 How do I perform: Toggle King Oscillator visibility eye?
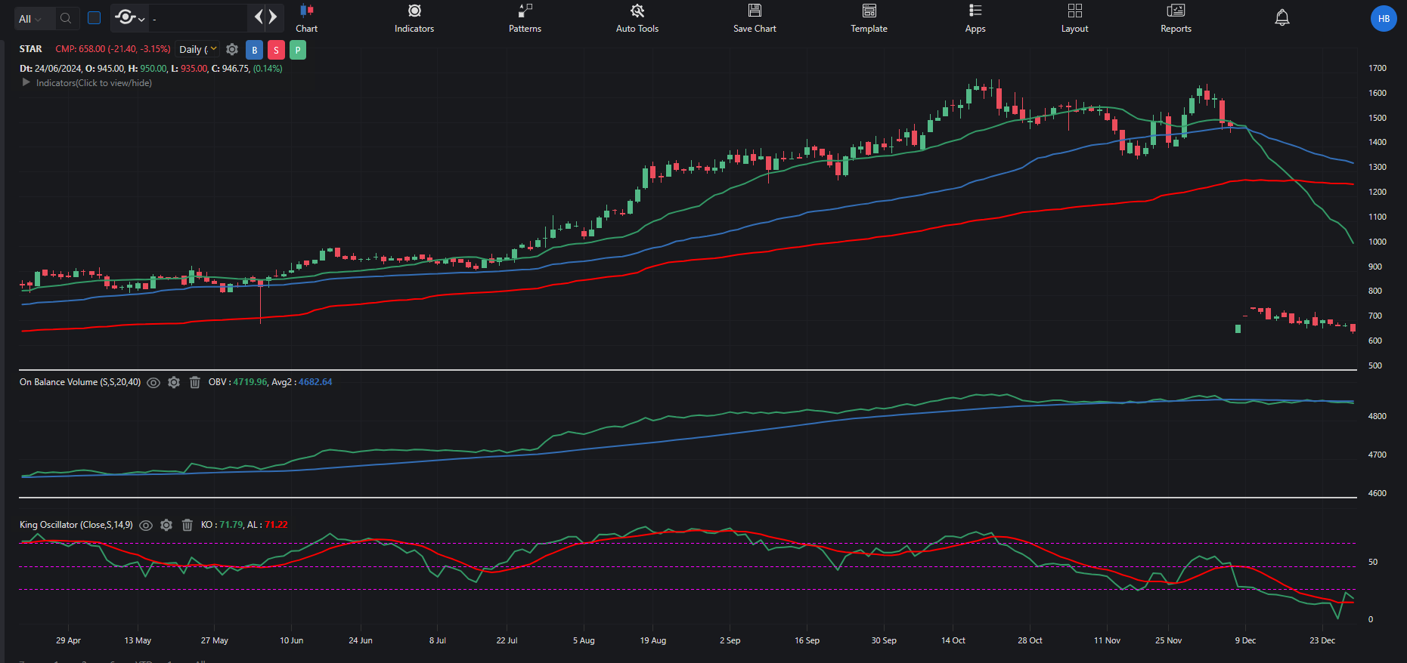tap(146, 526)
